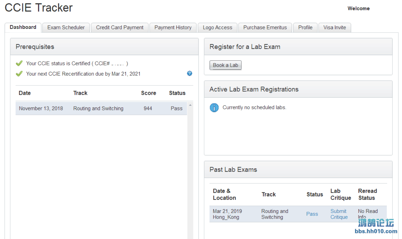Click the Track column header in Prerequisites
The width and height of the screenshot is (402, 239).
(80, 93)
